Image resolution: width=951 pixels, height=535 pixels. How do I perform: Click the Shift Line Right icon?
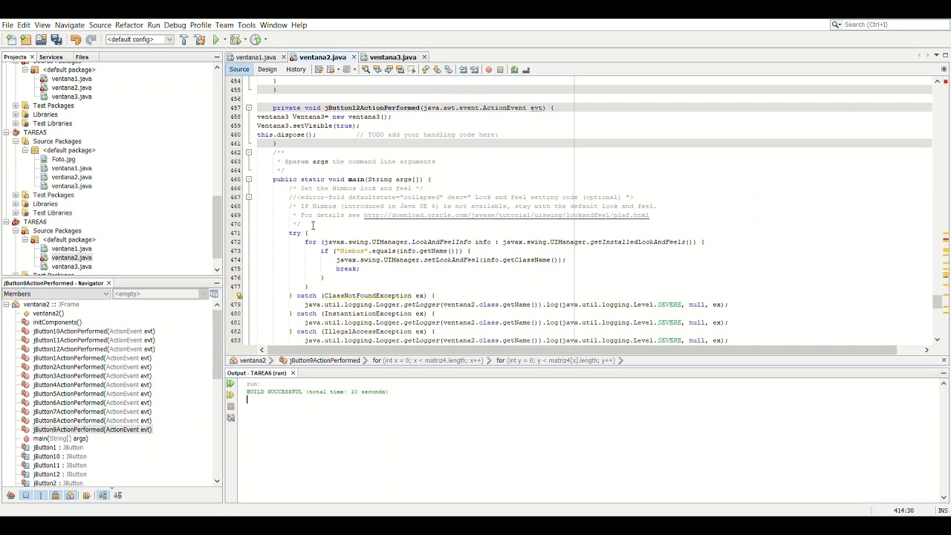(x=474, y=70)
